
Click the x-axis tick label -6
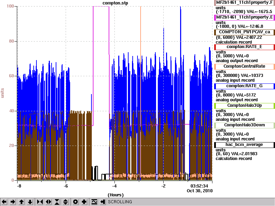[66, 186]
